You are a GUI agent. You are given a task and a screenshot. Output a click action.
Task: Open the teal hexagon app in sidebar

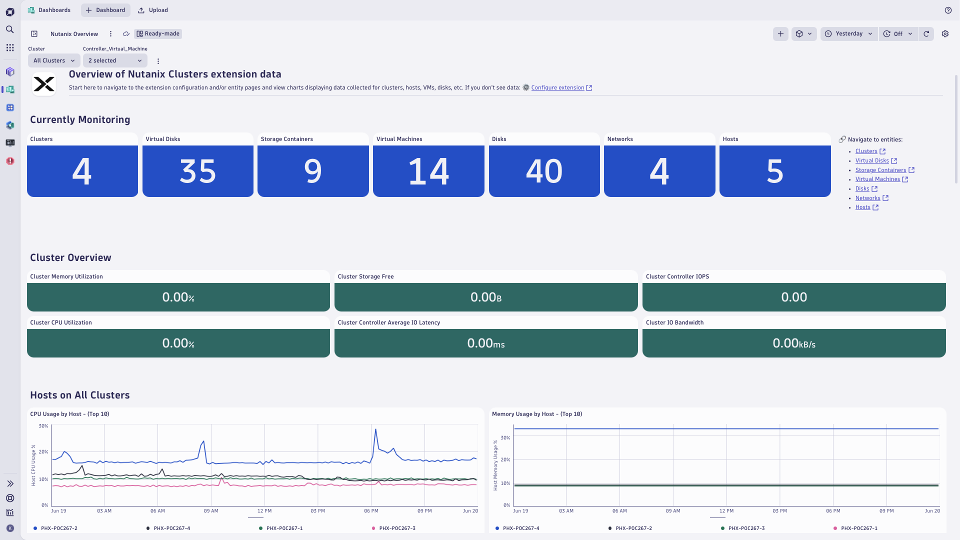(x=10, y=125)
